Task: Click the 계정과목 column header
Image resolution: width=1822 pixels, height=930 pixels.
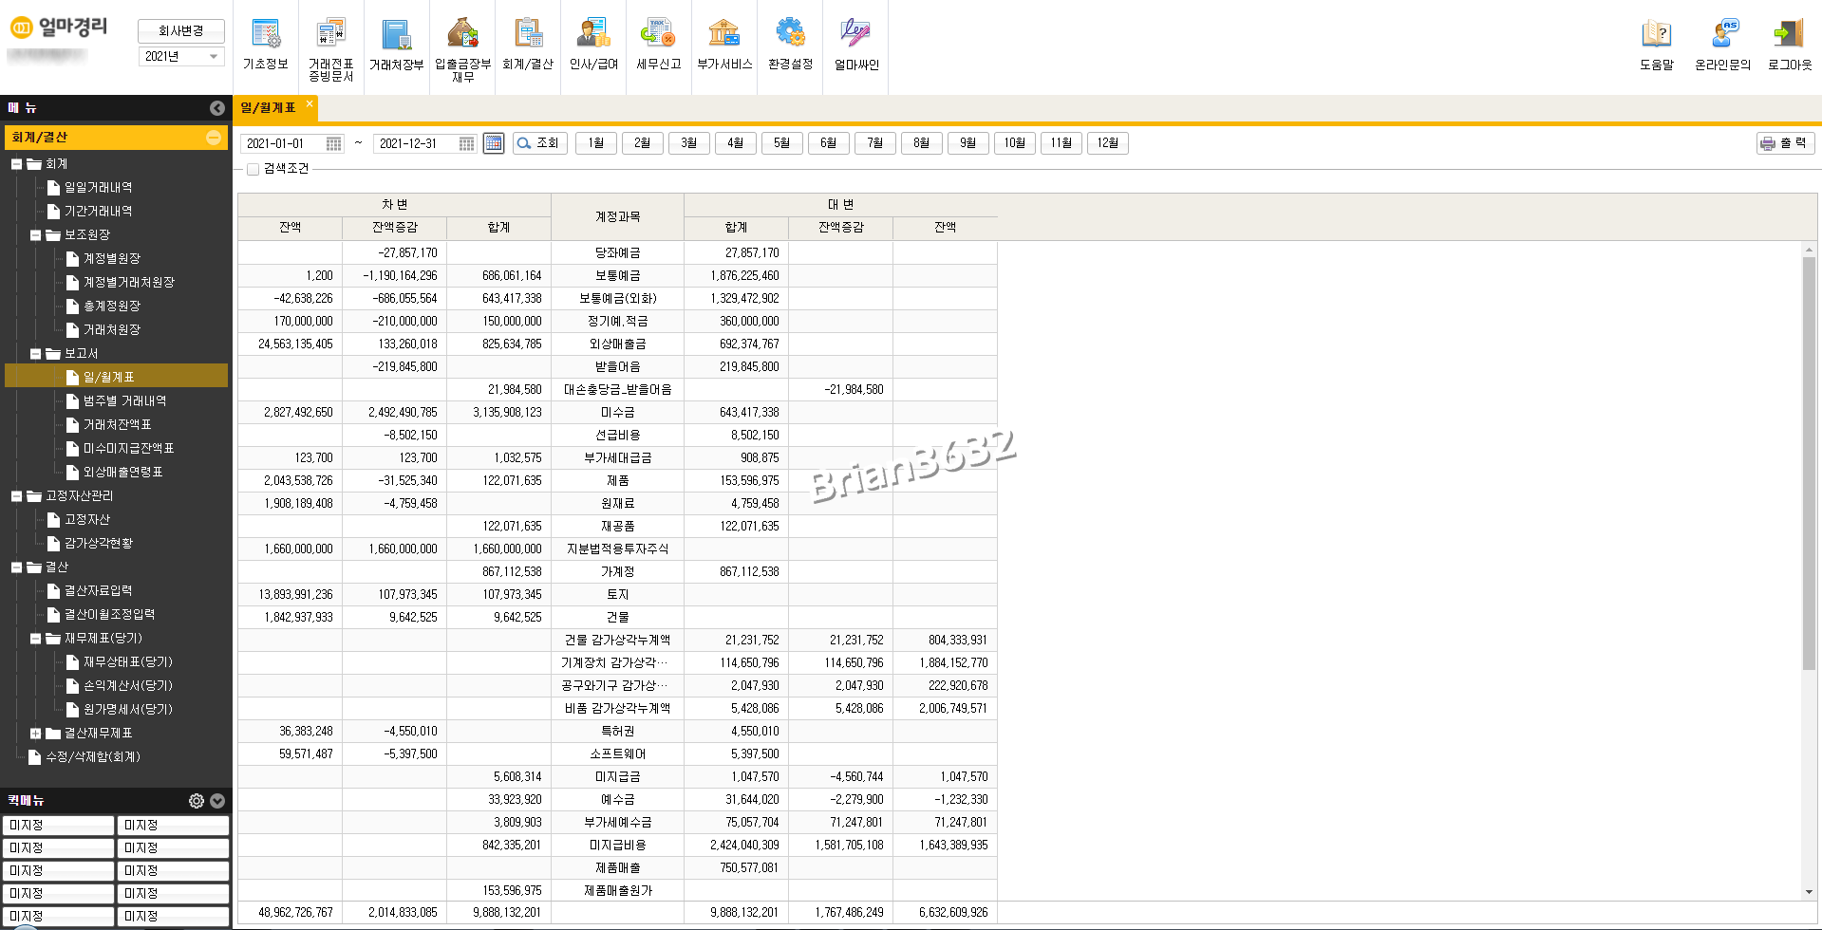Action: (617, 217)
